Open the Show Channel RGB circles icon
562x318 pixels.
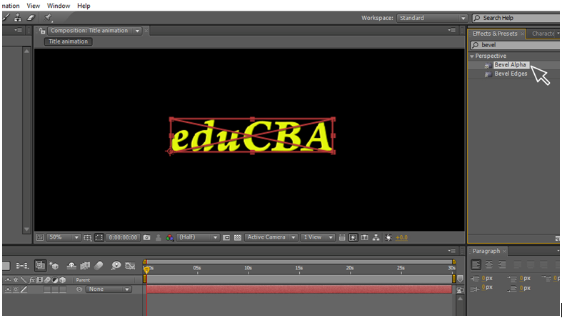[x=169, y=237]
